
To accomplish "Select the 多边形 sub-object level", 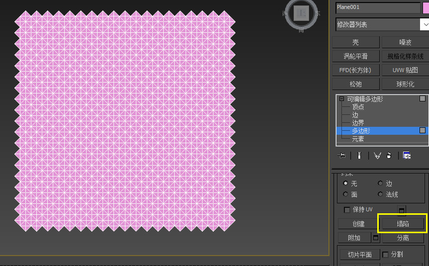I will click(361, 131).
